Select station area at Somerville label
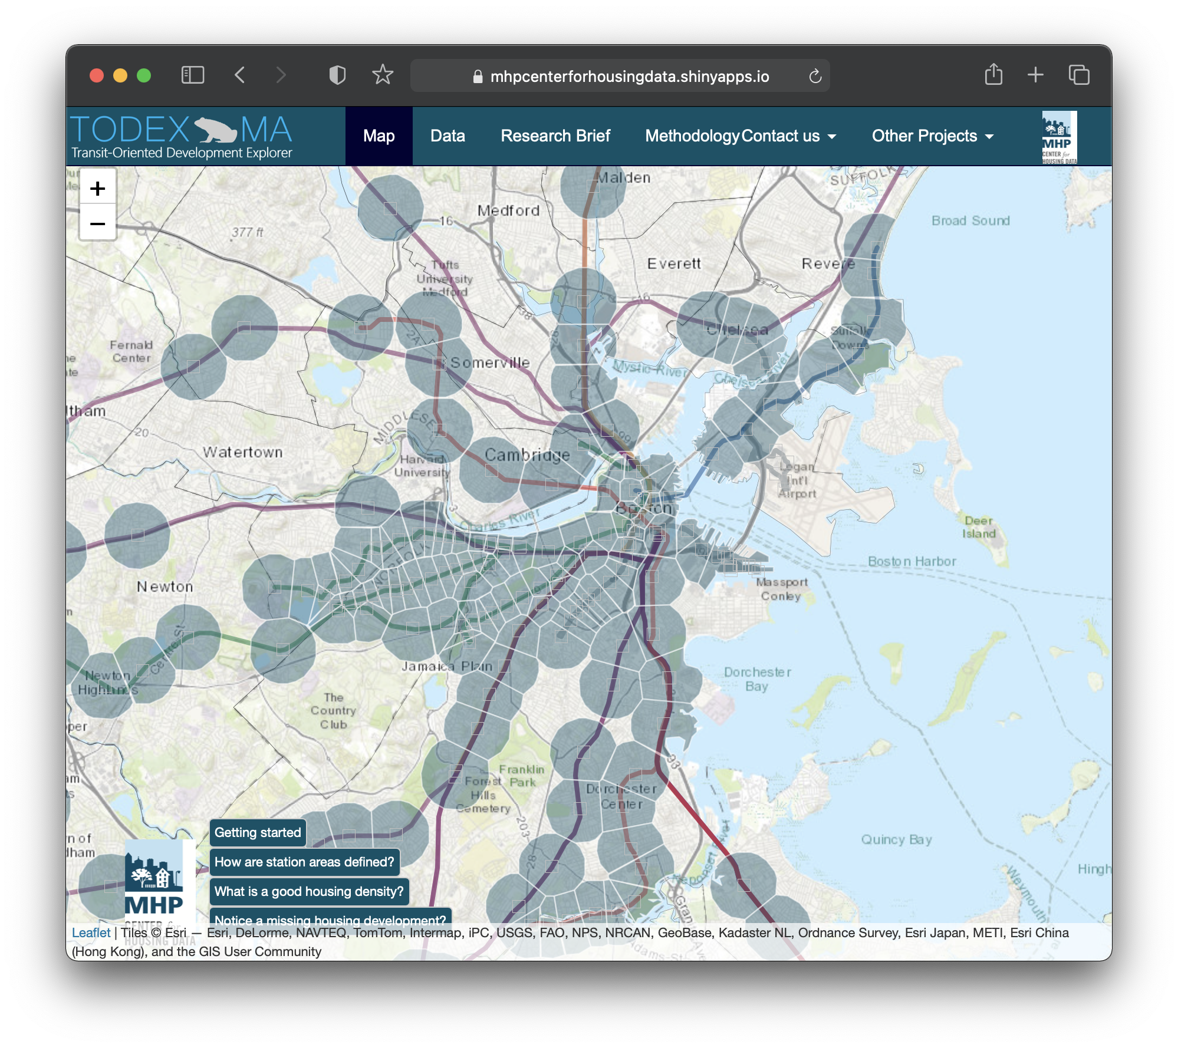 pyautogui.click(x=439, y=364)
